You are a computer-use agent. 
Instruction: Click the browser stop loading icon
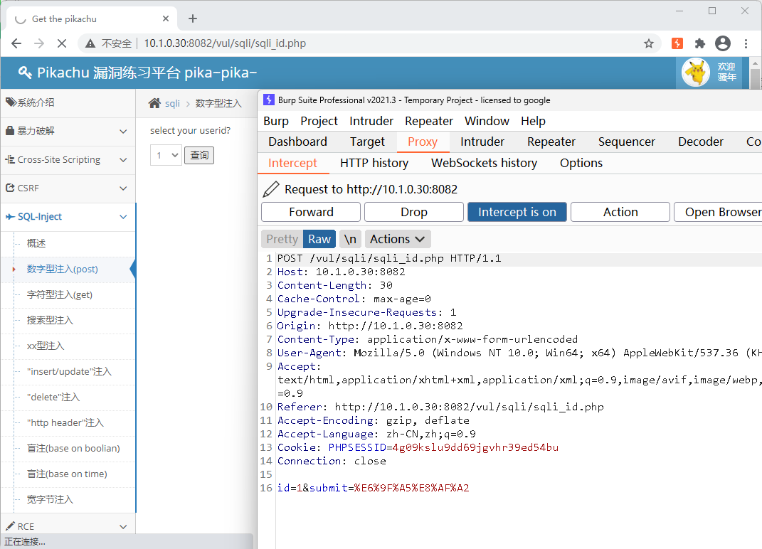[62, 43]
